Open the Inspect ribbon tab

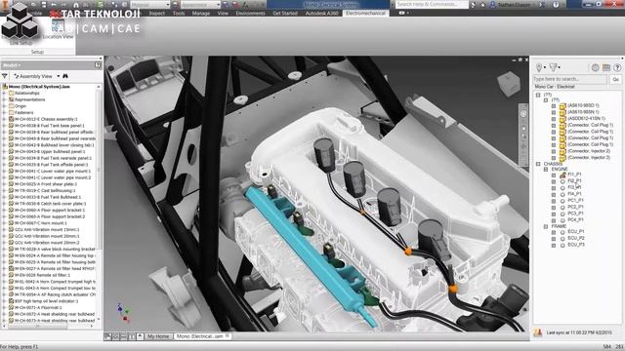click(x=156, y=13)
